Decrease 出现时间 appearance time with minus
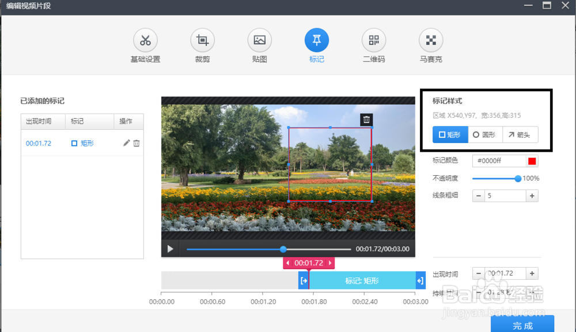The image size is (576, 332). (x=478, y=273)
